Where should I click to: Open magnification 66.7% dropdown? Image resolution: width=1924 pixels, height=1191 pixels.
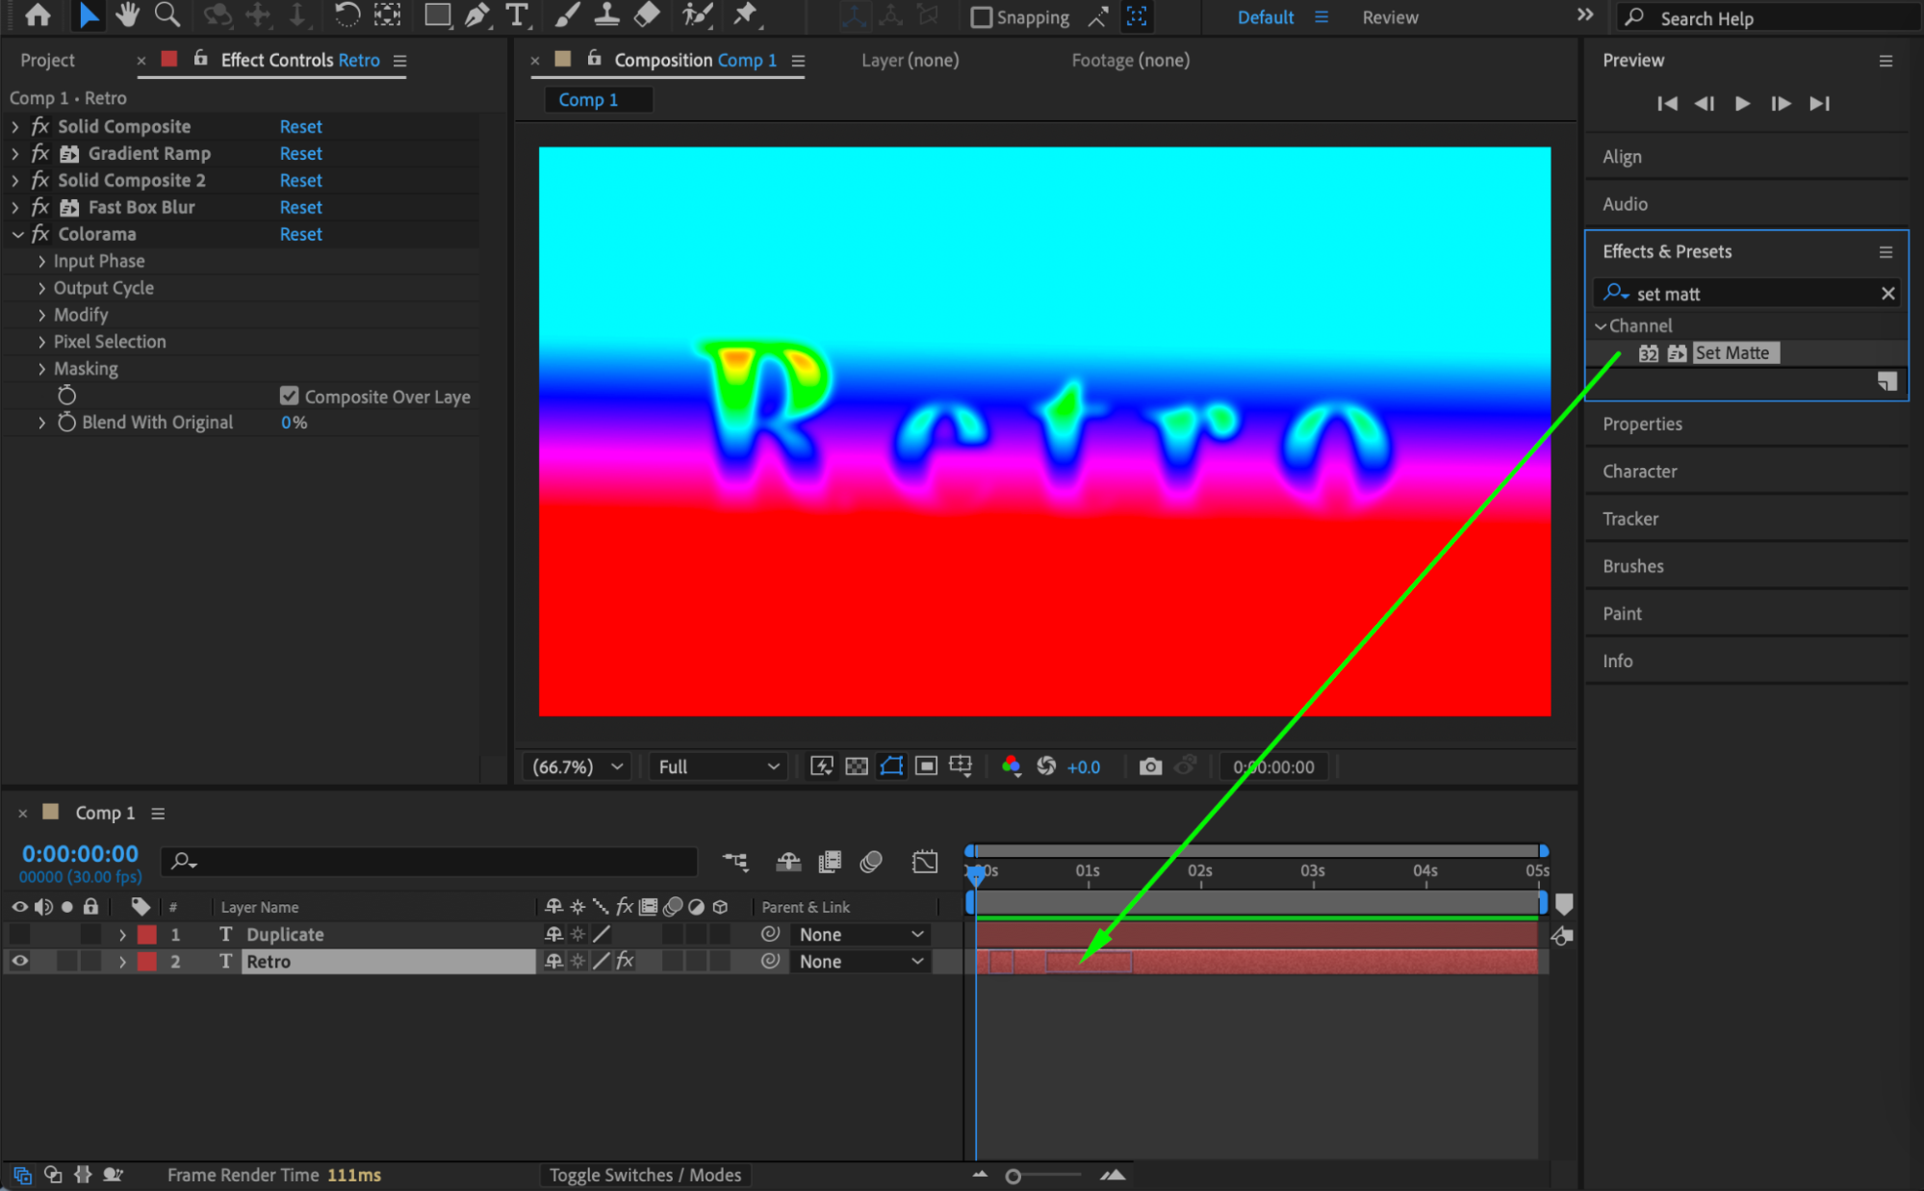tap(577, 766)
